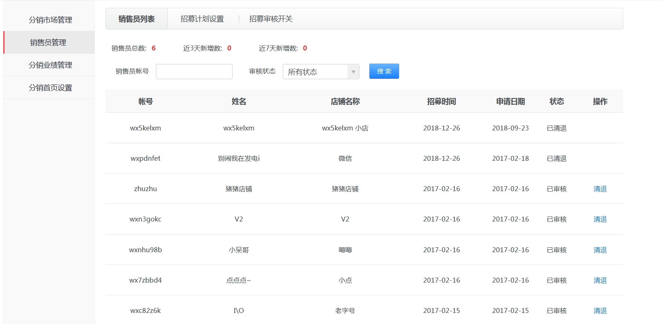The height and width of the screenshot is (324, 663).
Task: Click 清退 for the wx7zbbd4 row
Action: pyautogui.click(x=600, y=280)
